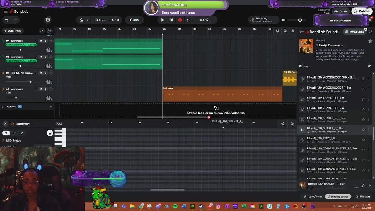Add Fx to track 09
Viewport: 375px width, 211px height.
tap(8, 77)
